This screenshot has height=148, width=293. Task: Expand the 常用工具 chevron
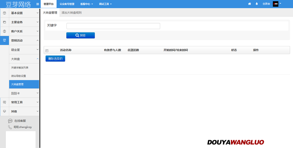coord(38,102)
